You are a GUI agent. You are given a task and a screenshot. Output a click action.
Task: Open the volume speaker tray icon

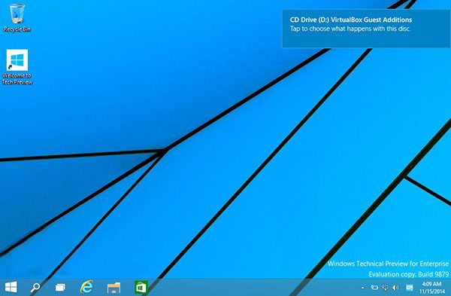(396, 288)
